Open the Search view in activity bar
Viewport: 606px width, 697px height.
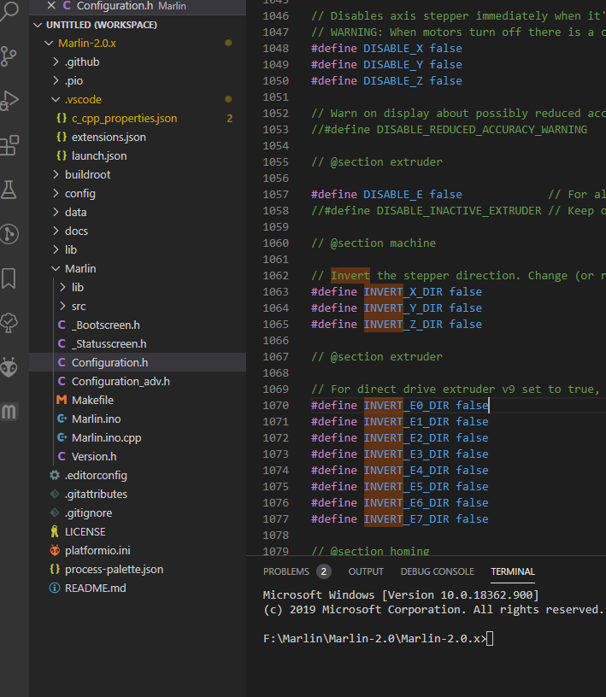9,11
